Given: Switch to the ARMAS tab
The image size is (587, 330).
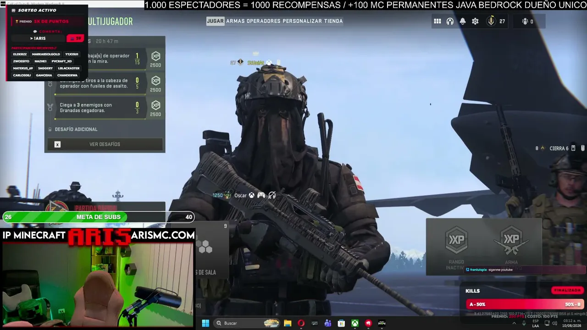Looking at the screenshot, I should (236, 21).
